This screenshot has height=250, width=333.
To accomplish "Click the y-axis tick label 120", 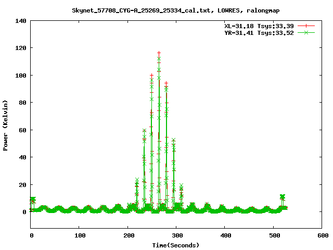I will [x=21, y=48].
